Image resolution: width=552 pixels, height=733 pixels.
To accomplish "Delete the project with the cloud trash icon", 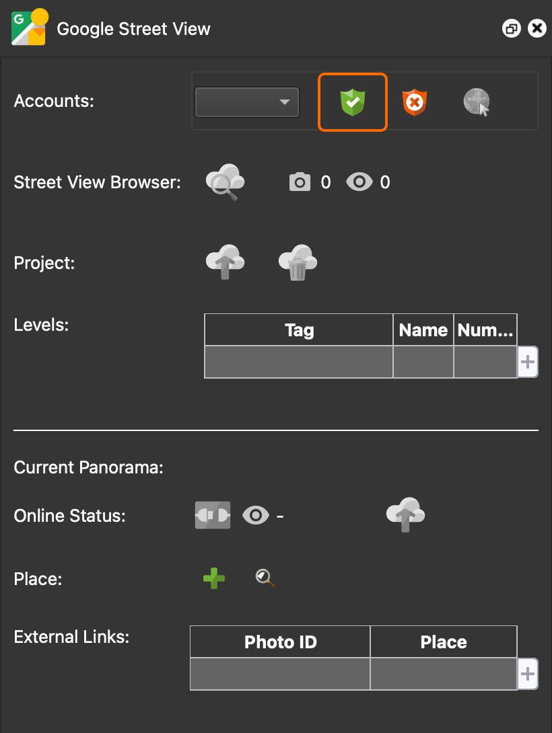I will (298, 262).
